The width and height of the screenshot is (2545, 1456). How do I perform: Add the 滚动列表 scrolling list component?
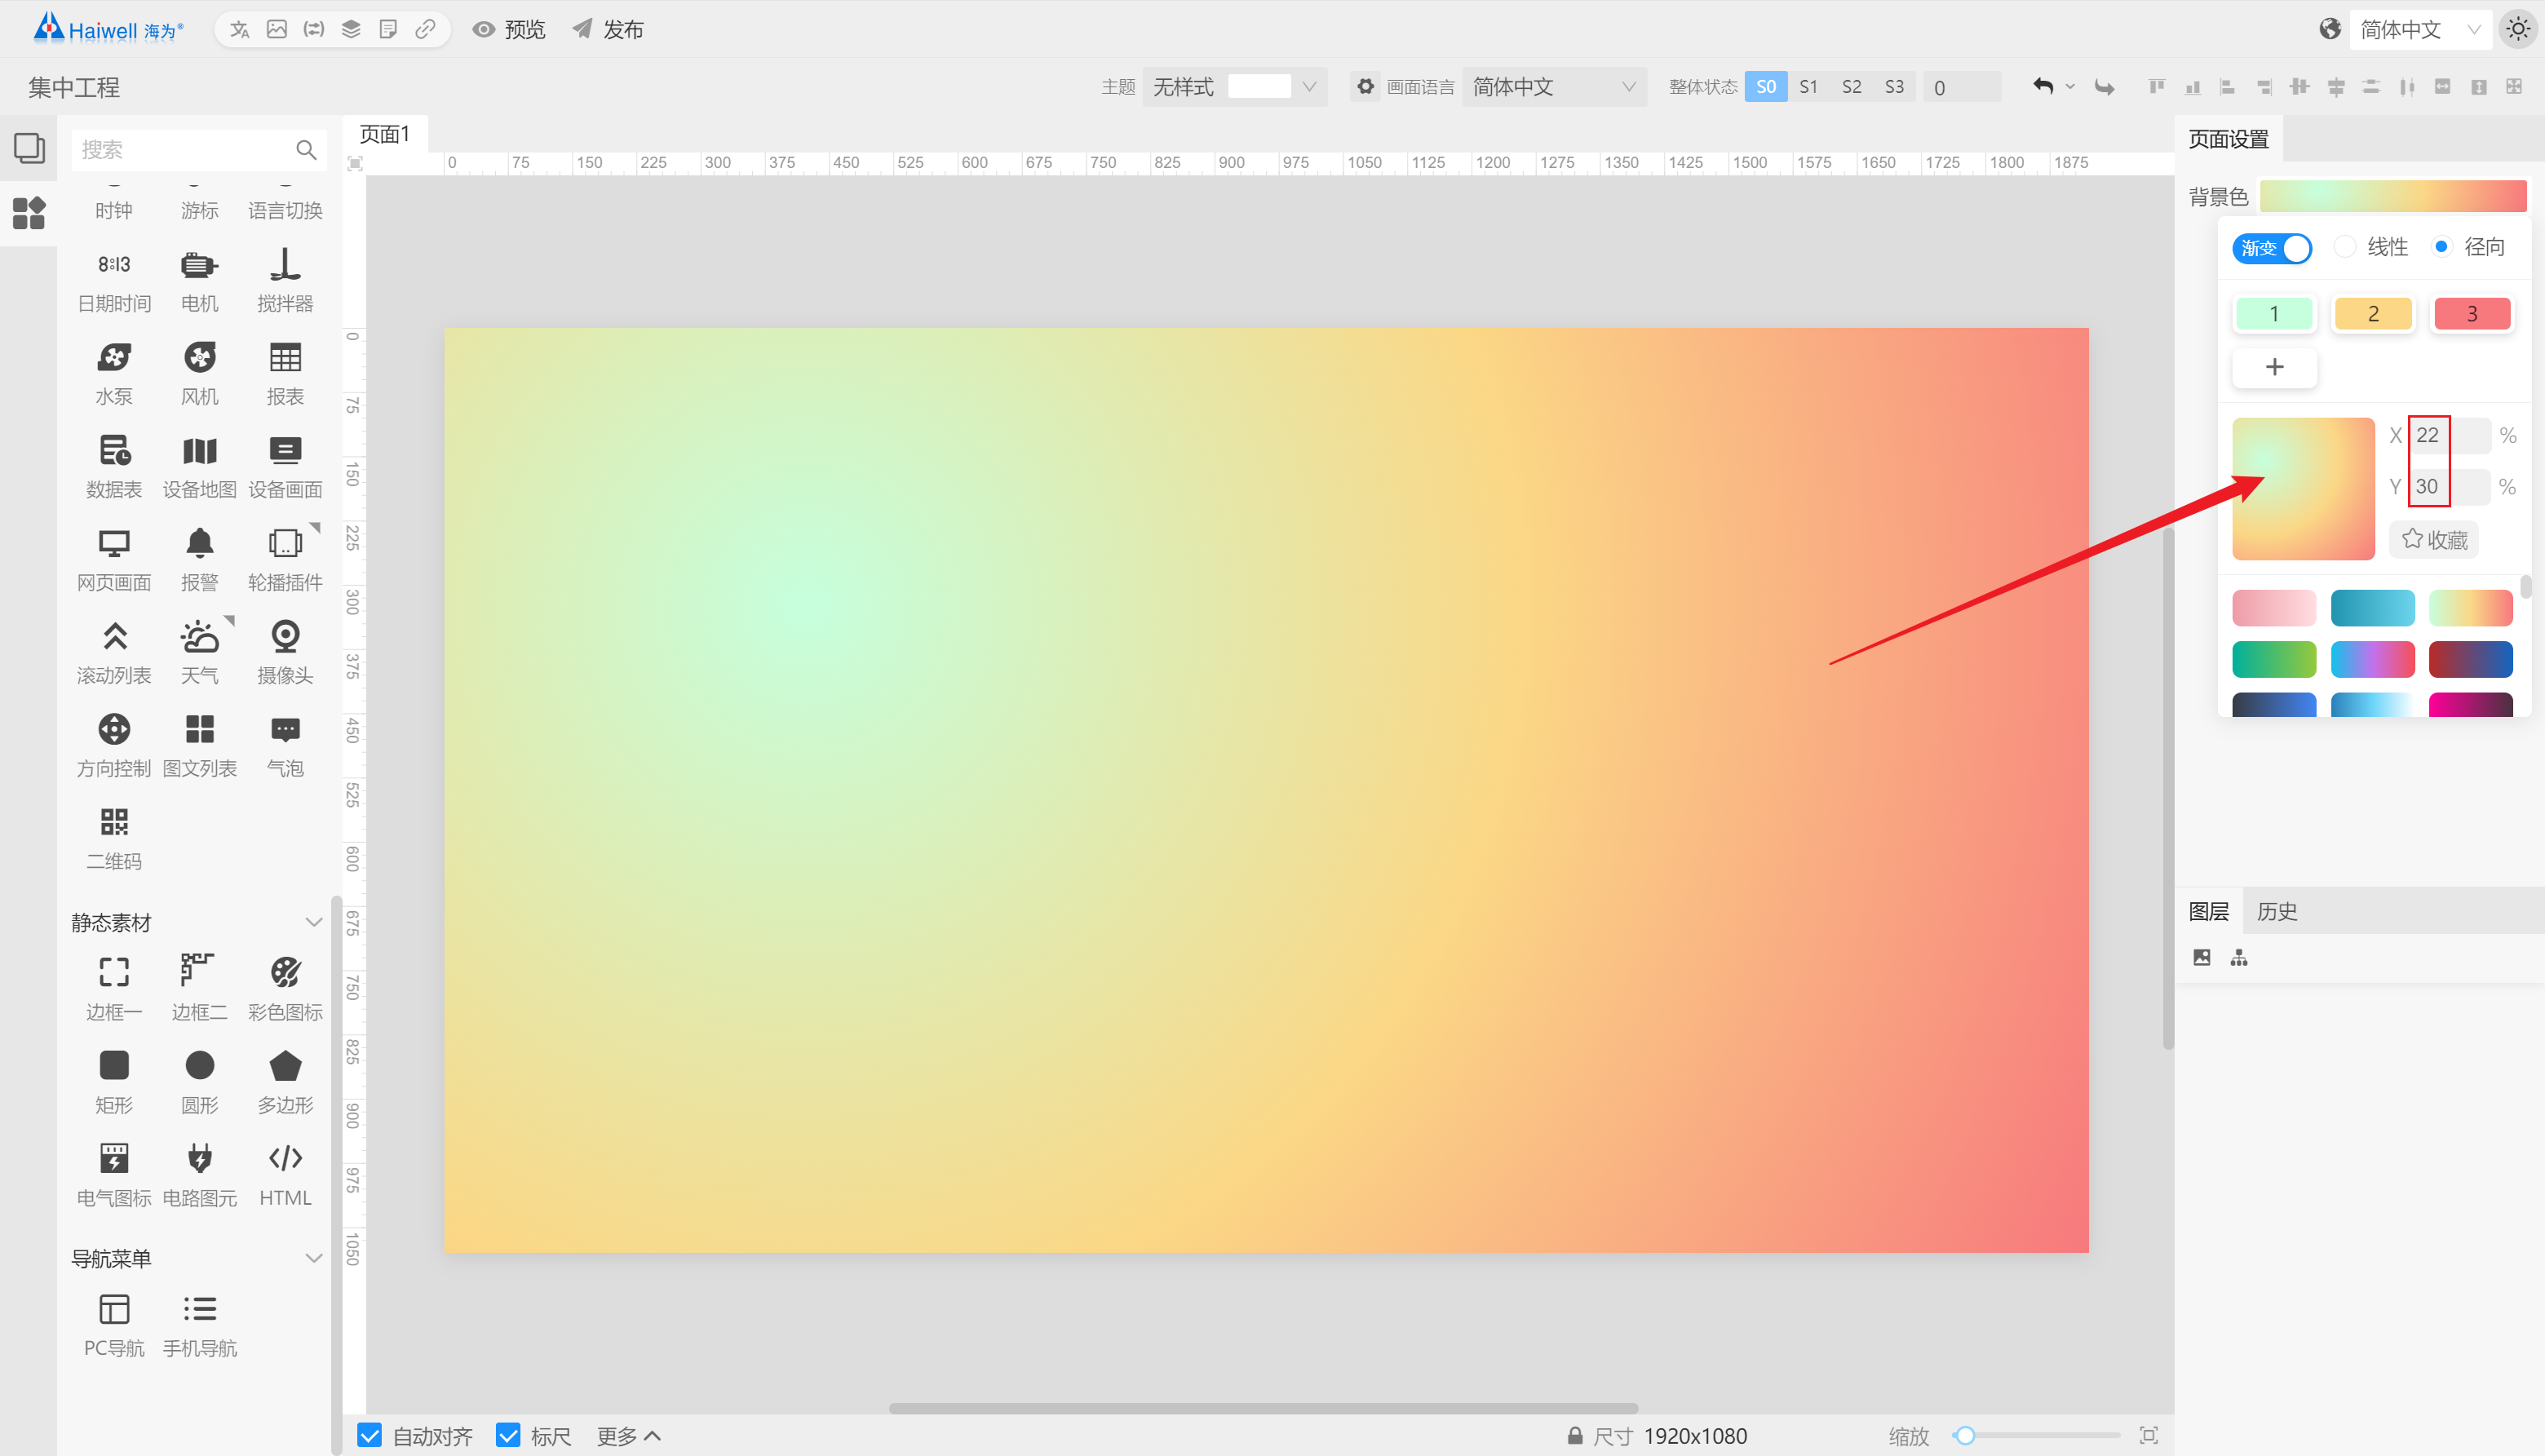click(x=114, y=652)
